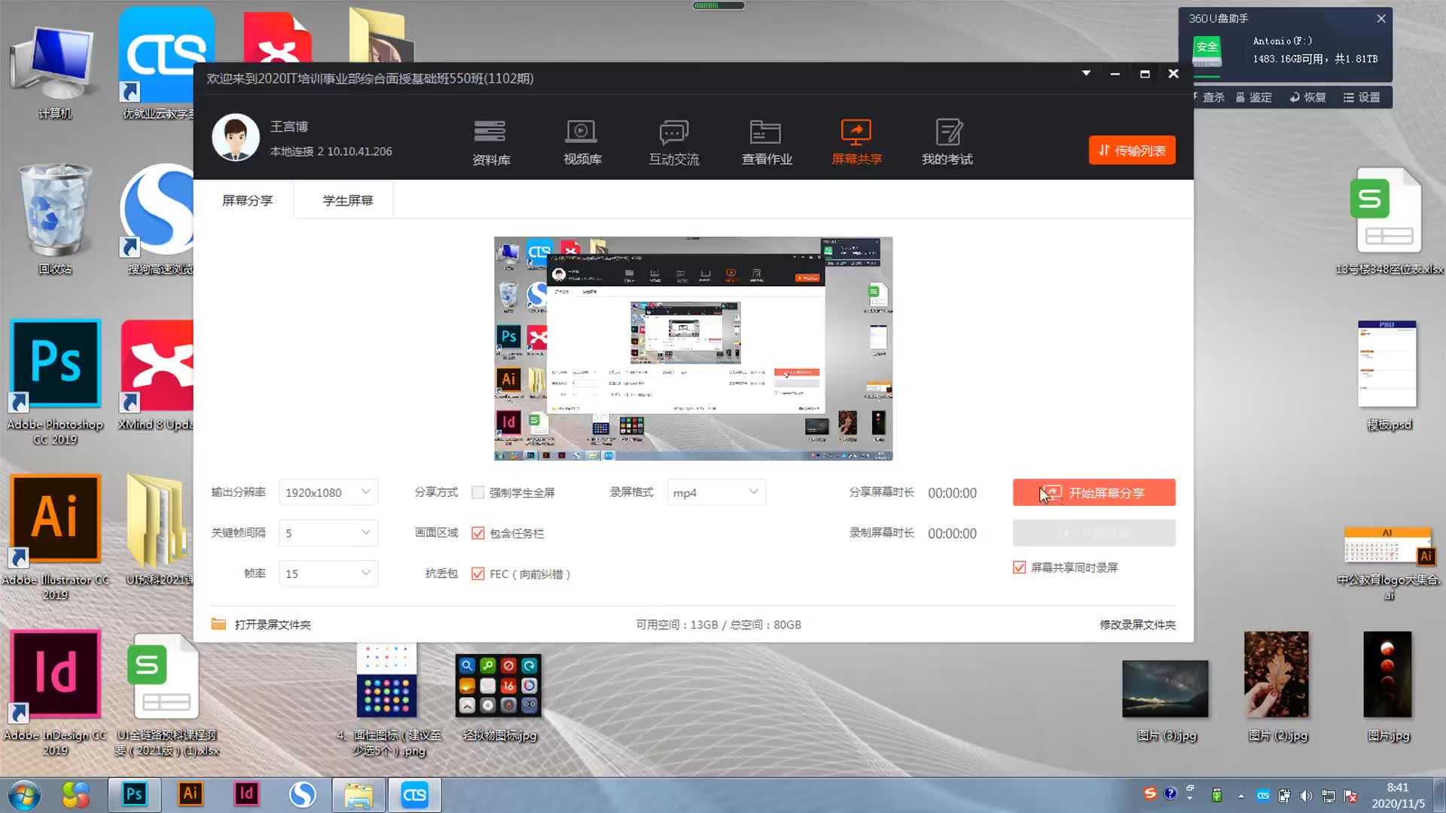The width and height of the screenshot is (1446, 813).
Task: Open the 查看作业 homework icon
Action: click(x=765, y=132)
